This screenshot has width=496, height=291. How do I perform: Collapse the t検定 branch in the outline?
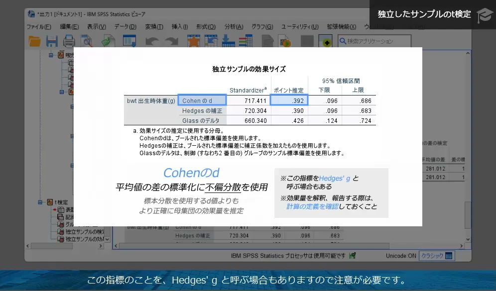pyautogui.click(x=39, y=202)
